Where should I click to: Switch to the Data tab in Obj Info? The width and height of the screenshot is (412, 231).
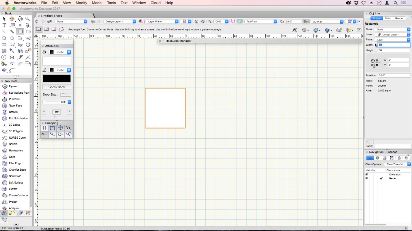point(388,19)
